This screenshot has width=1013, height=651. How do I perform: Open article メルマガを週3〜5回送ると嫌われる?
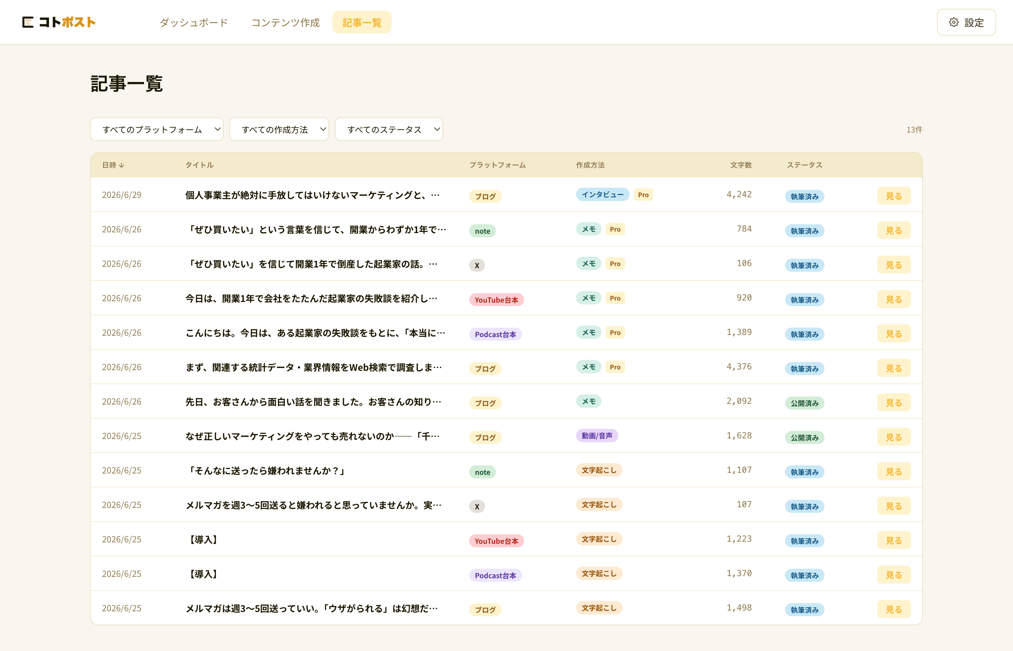(x=313, y=505)
